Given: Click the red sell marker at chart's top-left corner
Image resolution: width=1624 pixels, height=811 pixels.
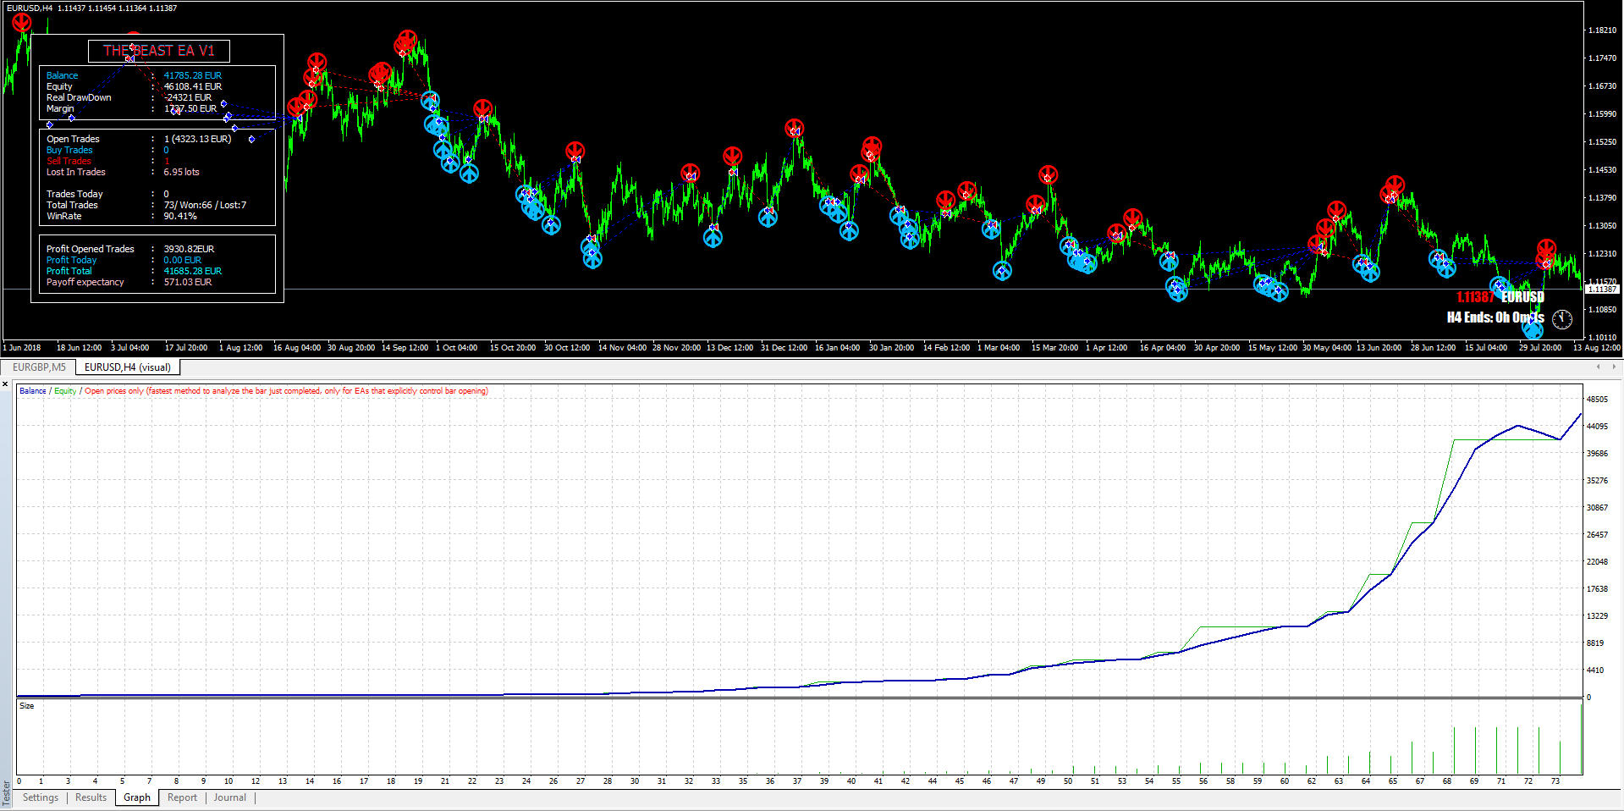Looking at the screenshot, I should point(22,22).
